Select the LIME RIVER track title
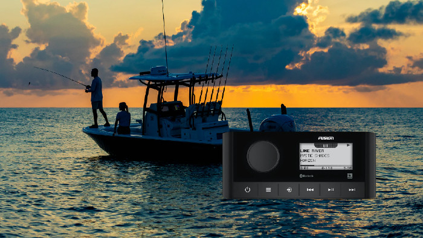The height and width of the screenshot is (238, 423). point(312,150)
